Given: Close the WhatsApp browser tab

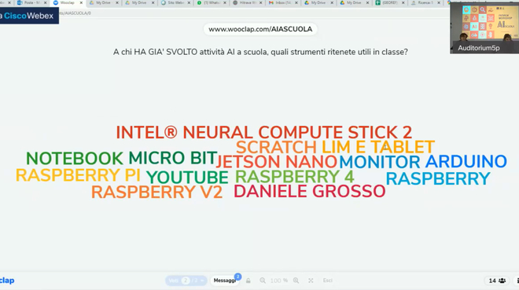Looking at the screenshot, I should coord(225,2).
